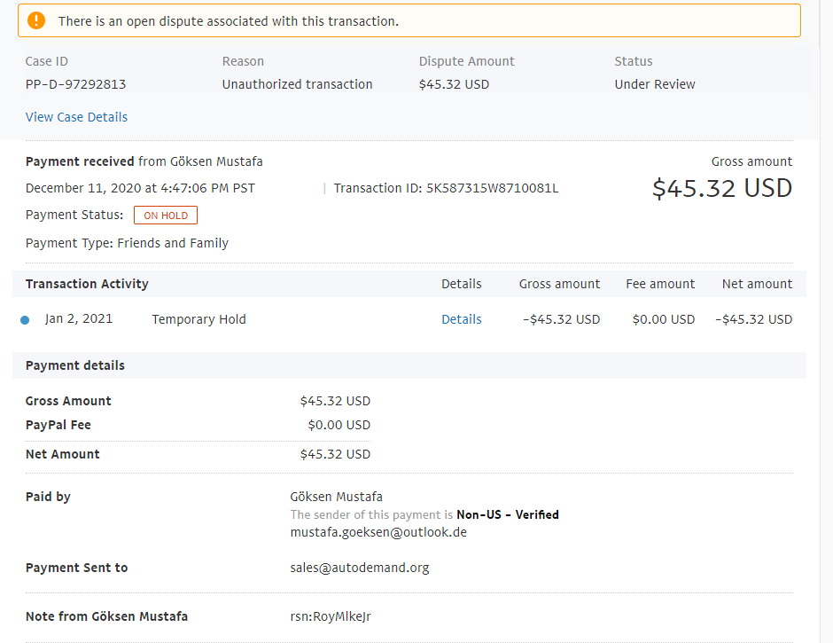Click the $45.32 USD value beside Net Amount
833x643 pixels.
[335, 454]
